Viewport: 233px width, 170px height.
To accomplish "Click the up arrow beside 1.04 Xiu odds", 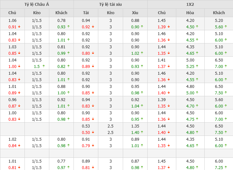I will 142,106.
